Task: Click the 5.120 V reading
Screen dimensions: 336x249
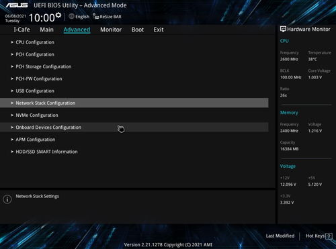Action: pos(315,185)
